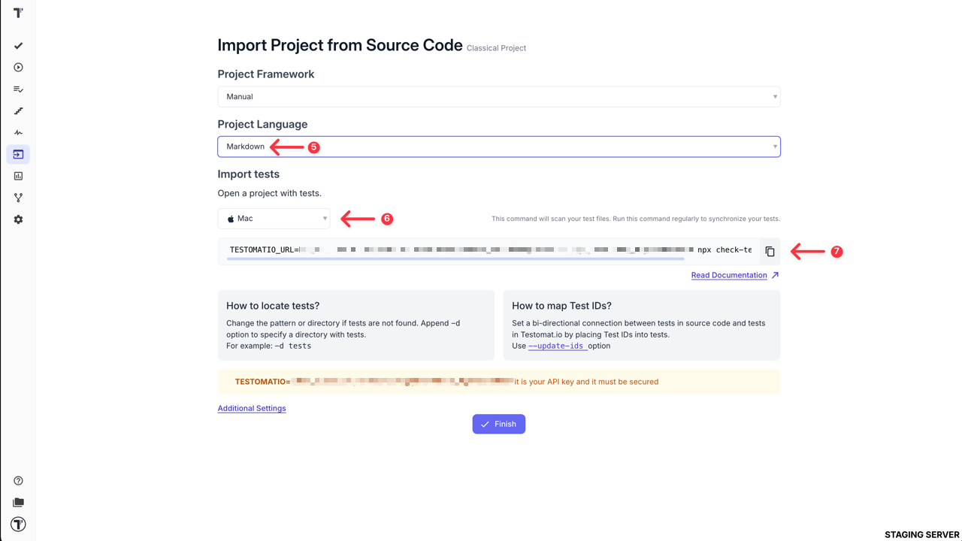
Task: Click the pulse activity icon in sidebar
Action: pyautogui.click(x=18, y=132)
